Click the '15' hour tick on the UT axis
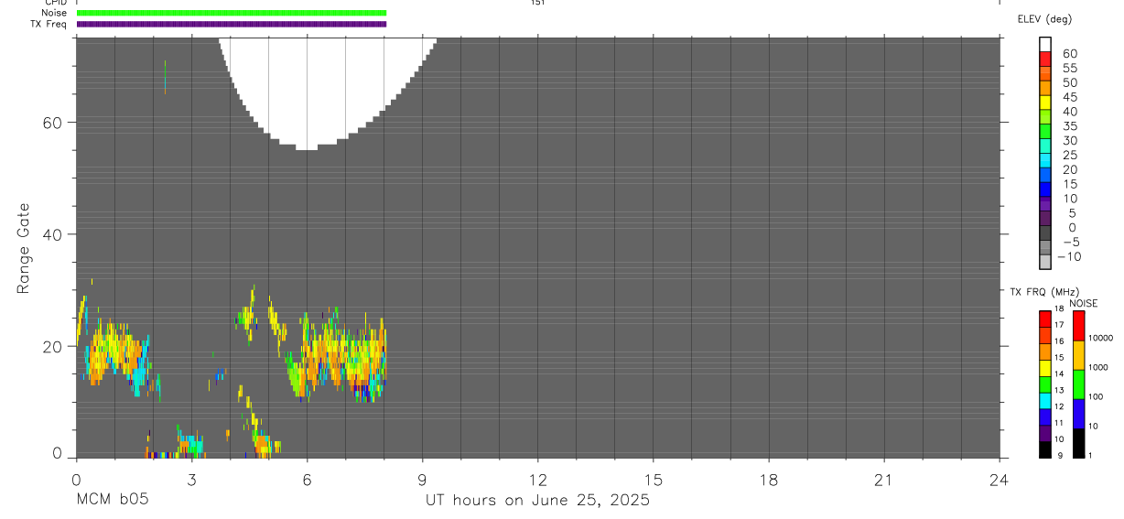Viewport: 1124px width, 519px height. [x=653, y=480]
